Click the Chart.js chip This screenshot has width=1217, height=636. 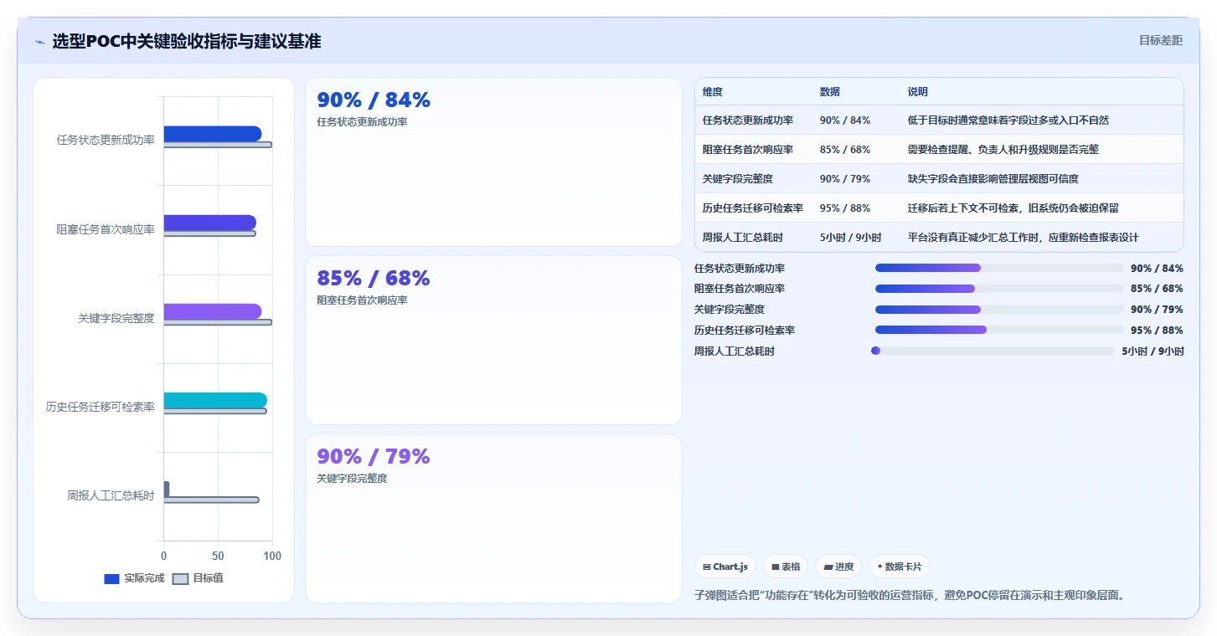[725, 567]
